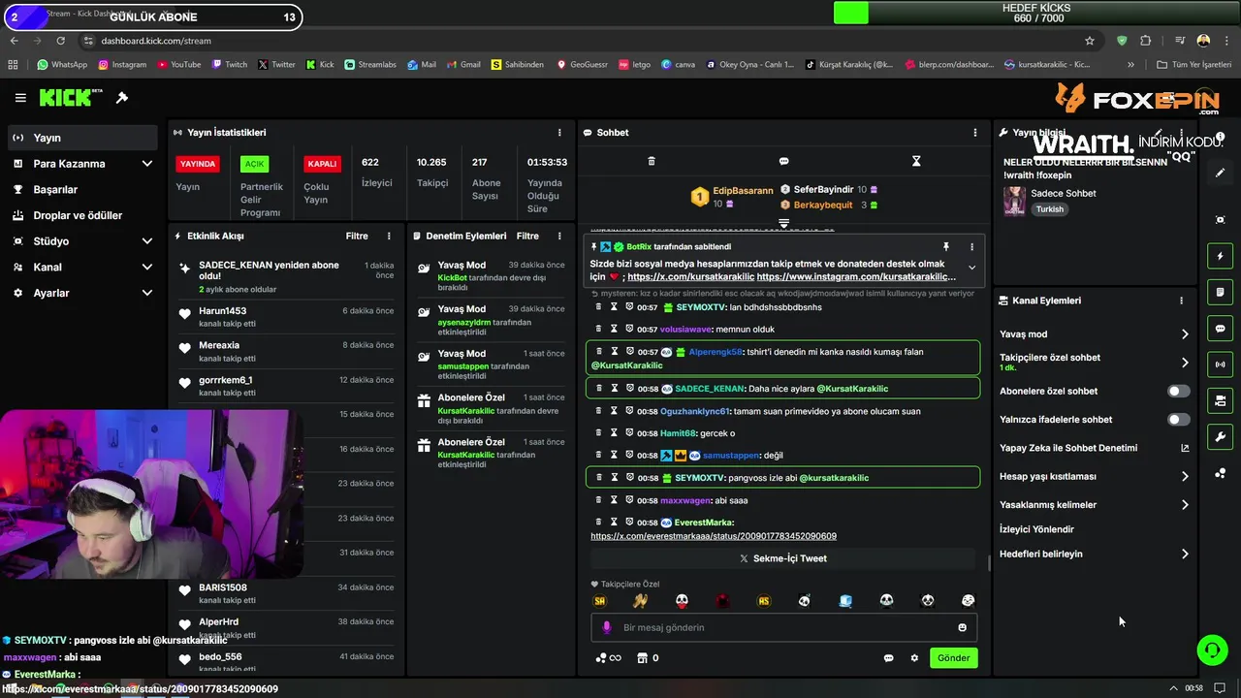1241x698 pixels.
Task: Click the lightning bolt icon in the right sidebar
Action: click(1220, 256)
